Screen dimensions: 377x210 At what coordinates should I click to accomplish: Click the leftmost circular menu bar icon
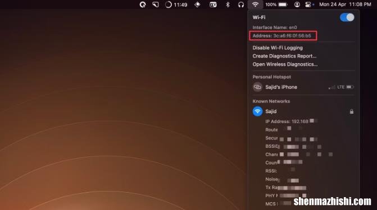point(143,4)
